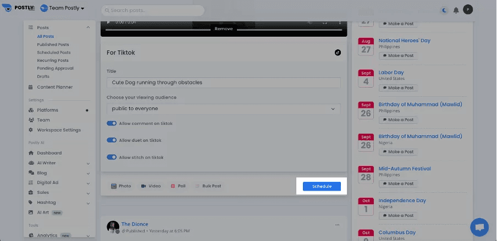Focus the Search posts field

[153, 10]
